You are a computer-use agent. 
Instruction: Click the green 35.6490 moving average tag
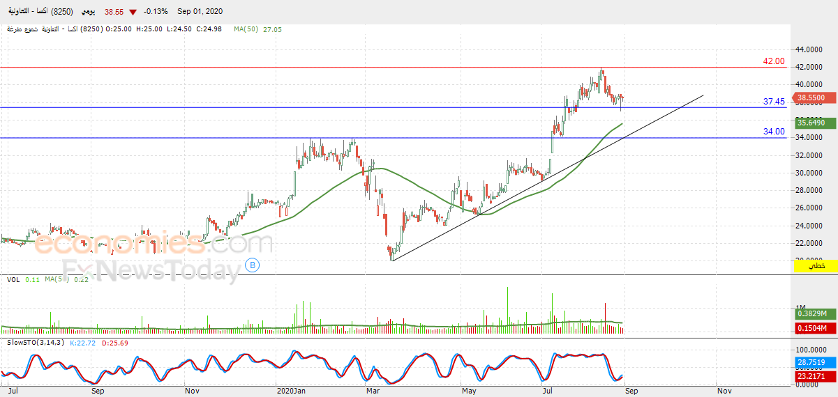point(815,123)
